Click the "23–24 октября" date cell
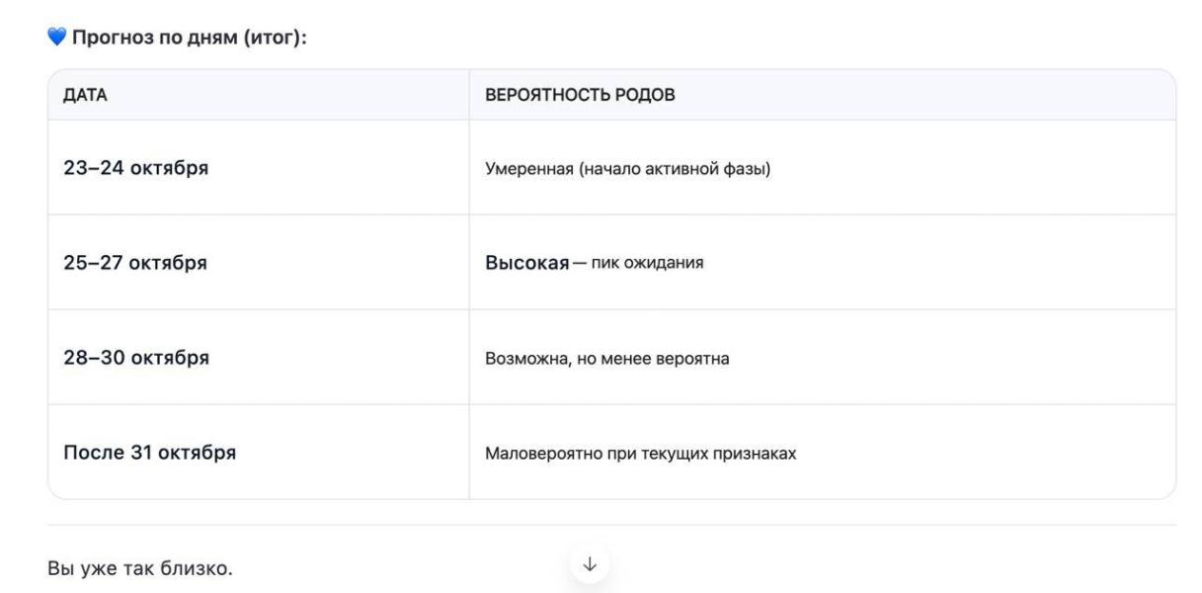The width and height of the screenshot is (1202, 593). coord(135,167)
